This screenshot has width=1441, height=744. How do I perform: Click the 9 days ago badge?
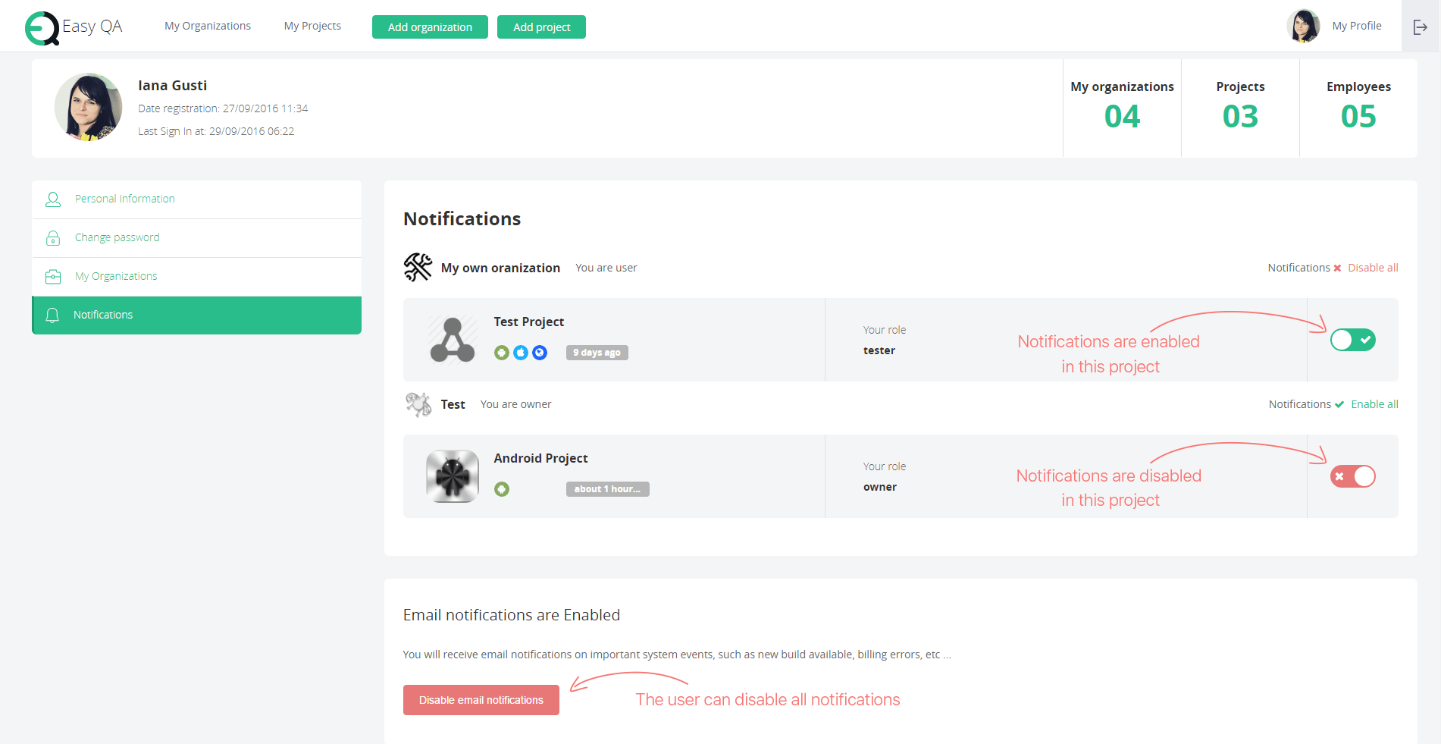click(597, 353)
